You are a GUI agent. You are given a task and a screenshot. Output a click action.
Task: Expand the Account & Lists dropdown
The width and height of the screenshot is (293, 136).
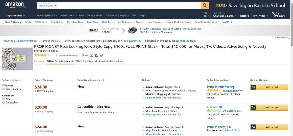(224, 16)
